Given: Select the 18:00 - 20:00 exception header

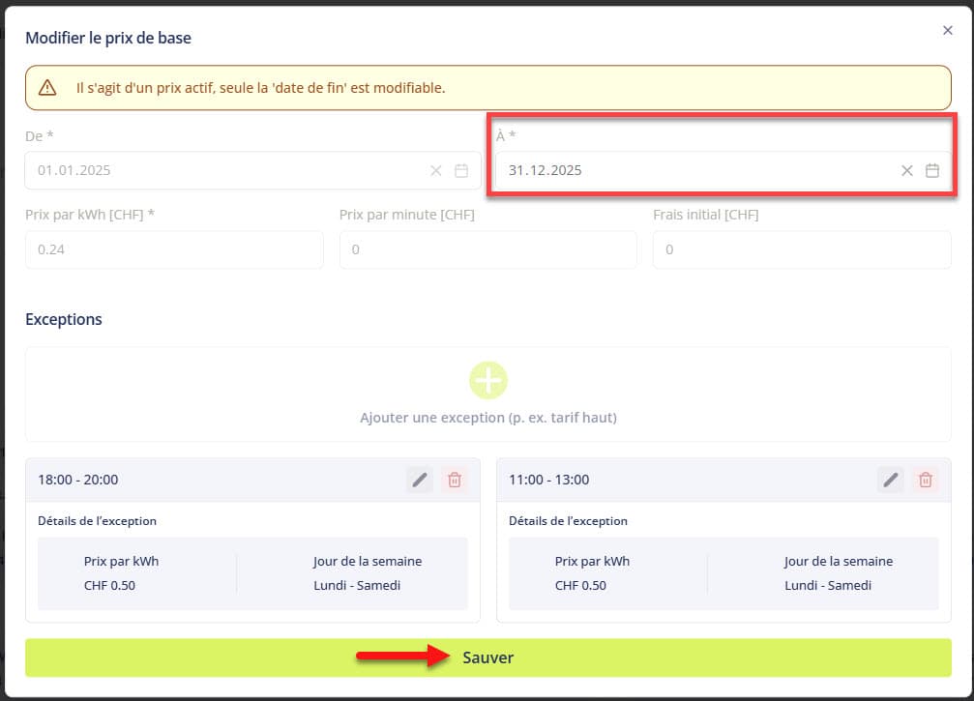Looking at the screenshot, I should coord(213,480).
